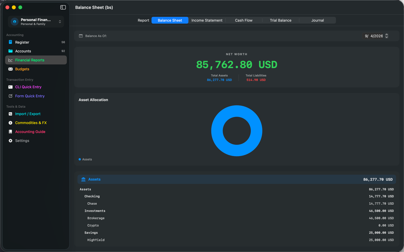Click the Commodities & FX dollar icon

pyautogui.click(x=10, y=123)
